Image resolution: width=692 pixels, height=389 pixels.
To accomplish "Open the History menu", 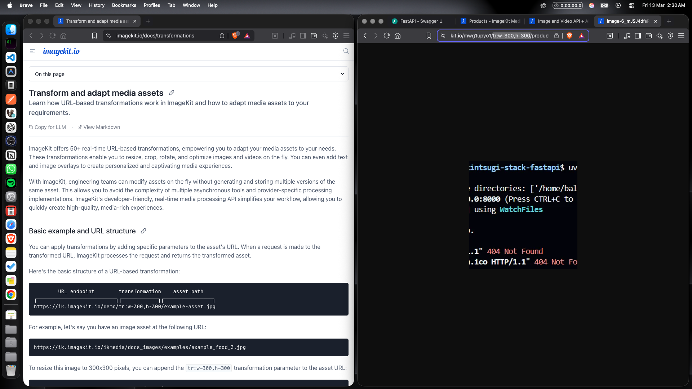I will tap(97, 5).
